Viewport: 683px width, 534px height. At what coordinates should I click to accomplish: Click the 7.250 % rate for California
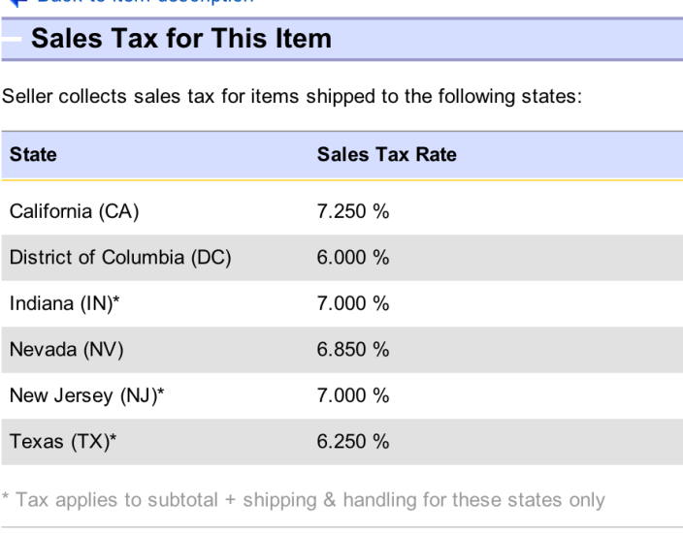click(x=353, y=212)
